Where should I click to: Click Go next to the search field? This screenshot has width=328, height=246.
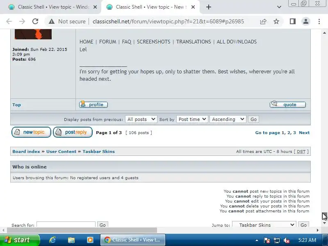click(x=102, y=225)
